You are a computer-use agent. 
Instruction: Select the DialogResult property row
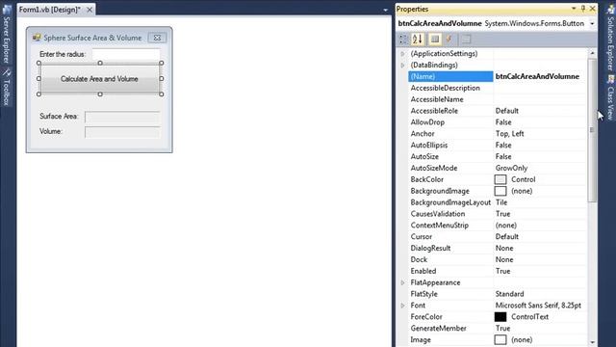tap(498, 249)
